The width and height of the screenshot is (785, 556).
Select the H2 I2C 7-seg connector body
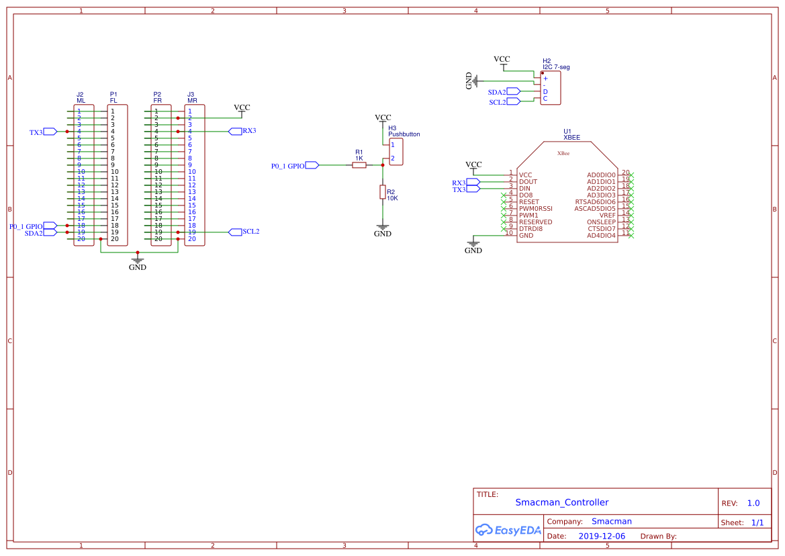coord(551,87)
